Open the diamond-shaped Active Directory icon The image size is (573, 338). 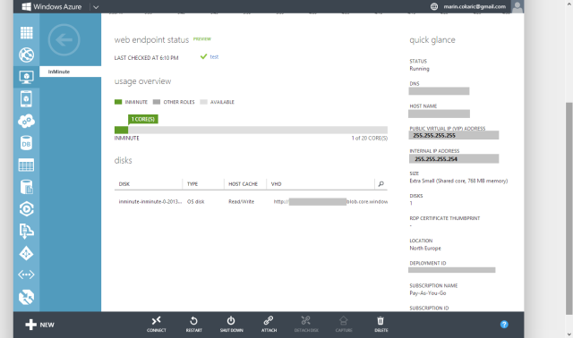pos(26,253)
